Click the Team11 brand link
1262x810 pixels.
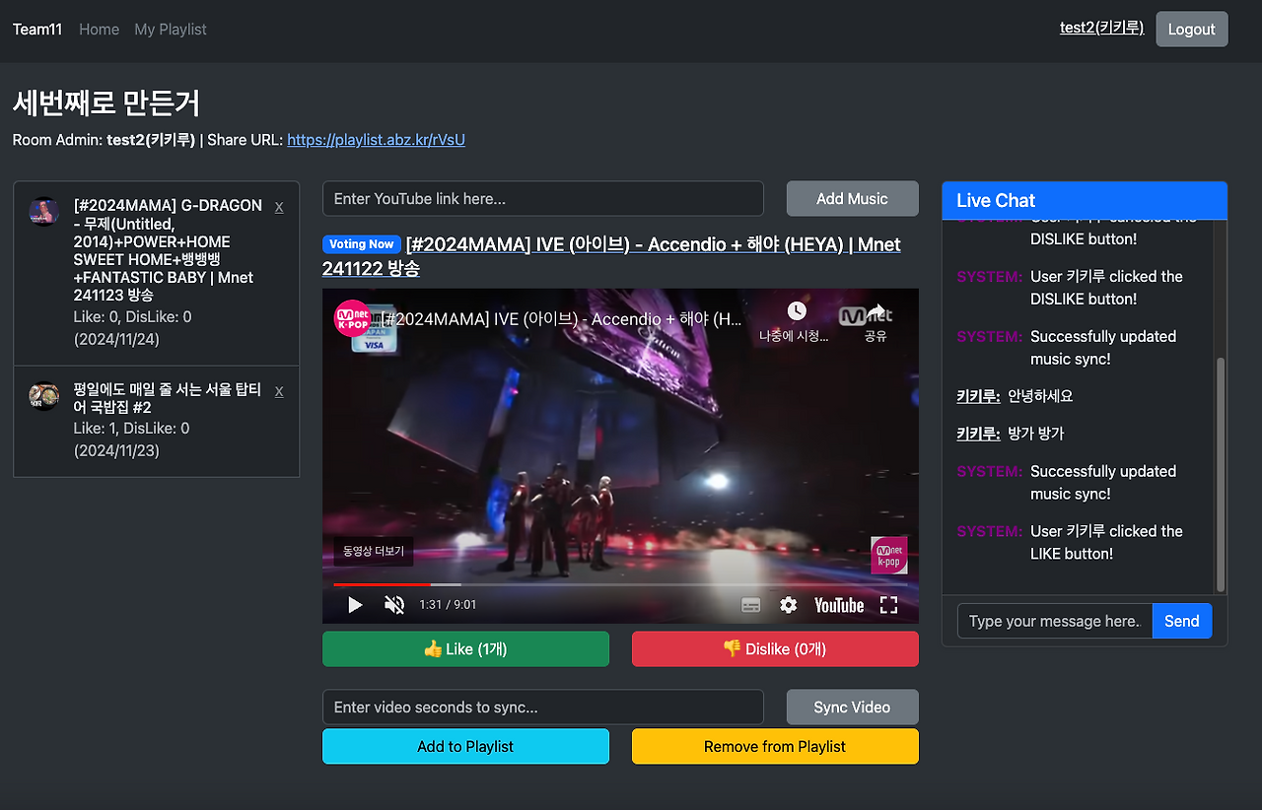[37, 29]
